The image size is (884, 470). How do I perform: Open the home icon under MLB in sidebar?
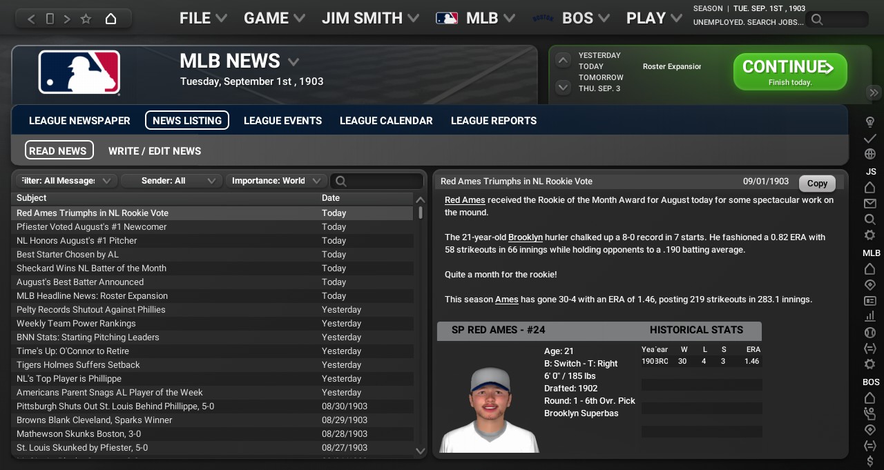tap(870, 268)
